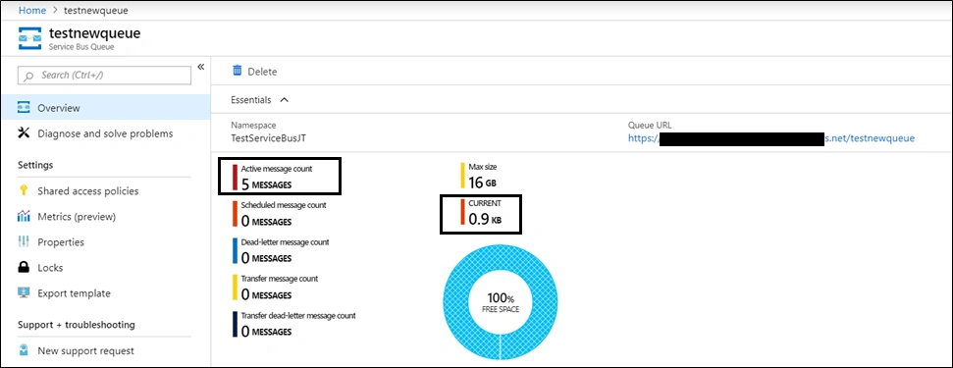Click the Properties bars icon
Screen dimensions: 953x368
coord(24,241)
